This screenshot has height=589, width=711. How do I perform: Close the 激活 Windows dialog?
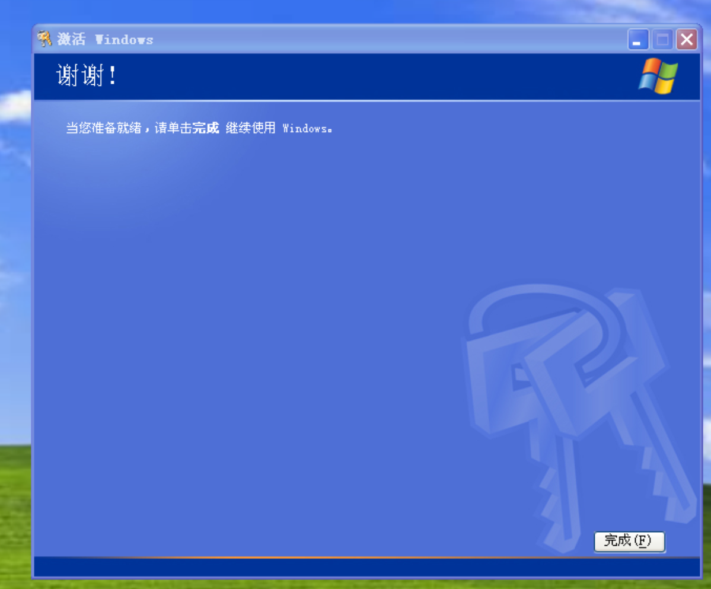(x=687, y=40)
